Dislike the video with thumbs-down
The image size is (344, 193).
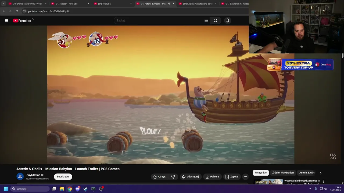tap(173, 177)
